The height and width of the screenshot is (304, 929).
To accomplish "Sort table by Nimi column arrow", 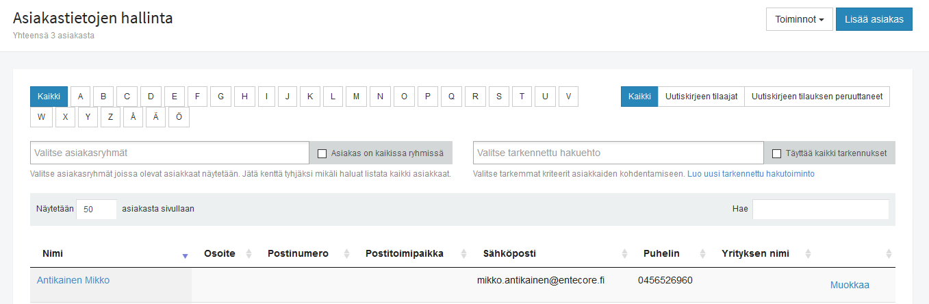I will [x=185, y=255].
